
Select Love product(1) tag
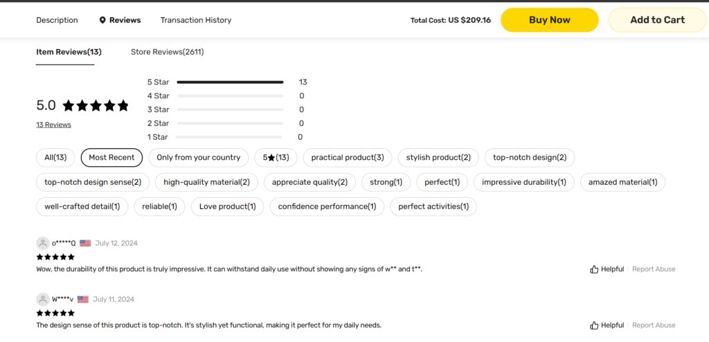pos(227,207)
